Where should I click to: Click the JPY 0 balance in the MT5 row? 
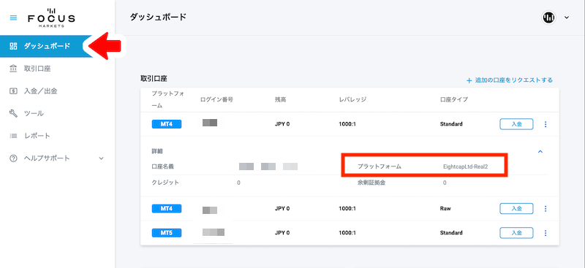[x=282, y=233]
